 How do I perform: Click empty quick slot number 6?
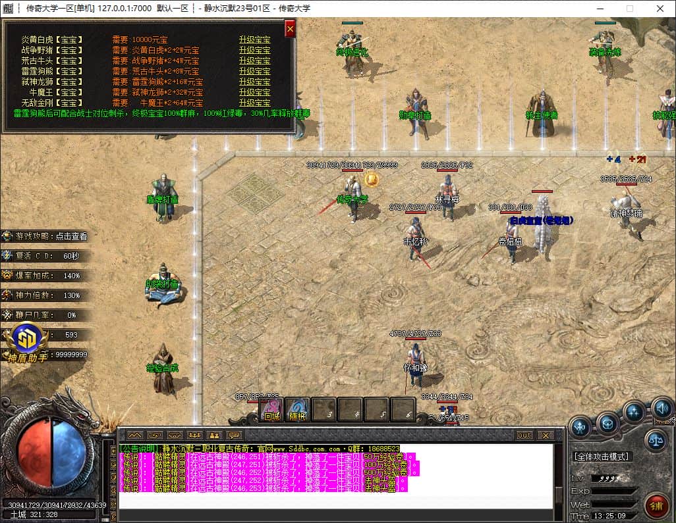pos(403,409)
